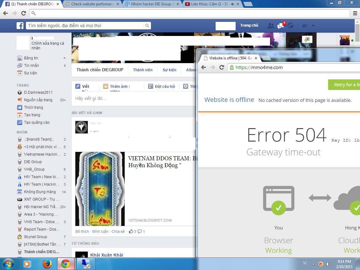
Task: Expand the Bảng tin options arrow
Action: (64, 58)
